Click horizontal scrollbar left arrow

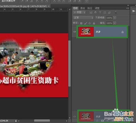[x=19, y=121]
